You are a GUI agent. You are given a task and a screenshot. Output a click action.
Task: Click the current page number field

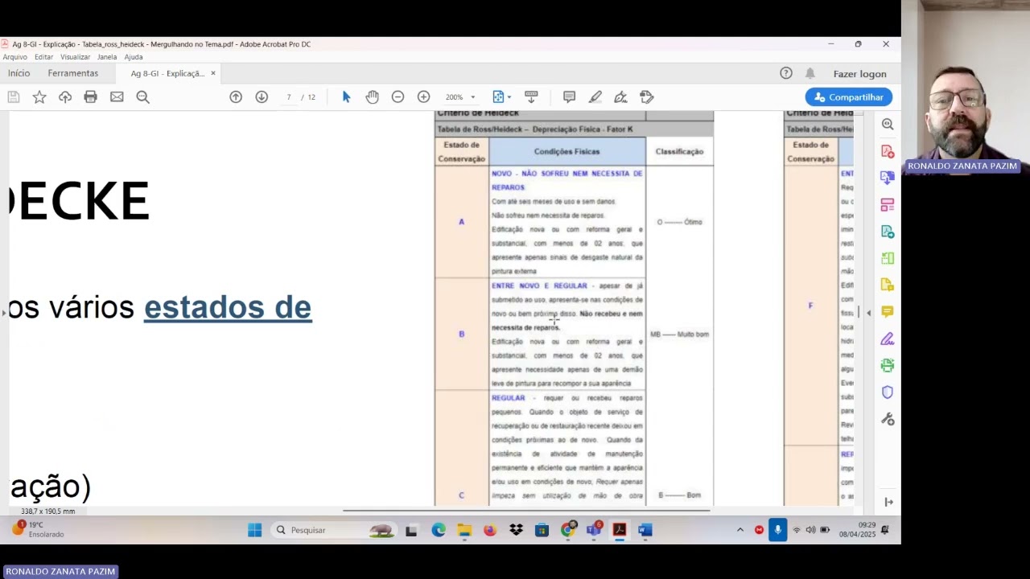click(x=289, y=97)
